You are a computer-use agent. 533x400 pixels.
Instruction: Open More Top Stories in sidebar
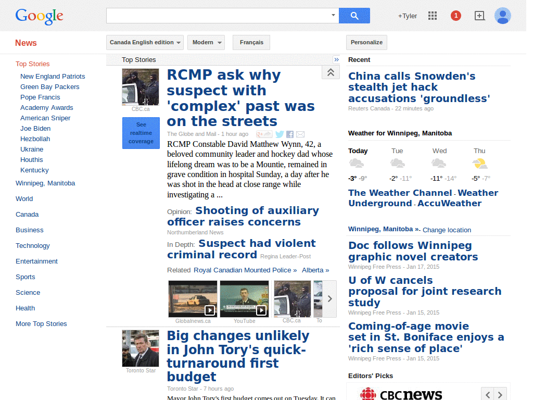click(x=41, y=324)
